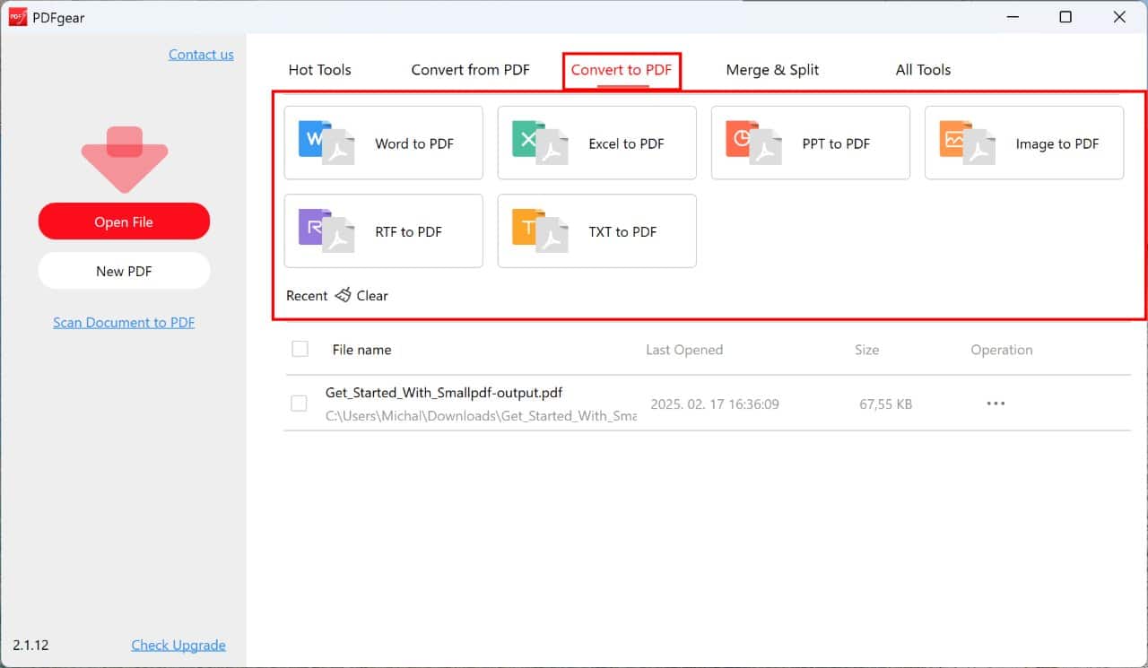The image size is (1148, 668).
Task: Click the RTF to PDF icon
Action: (x=326, y=230)
